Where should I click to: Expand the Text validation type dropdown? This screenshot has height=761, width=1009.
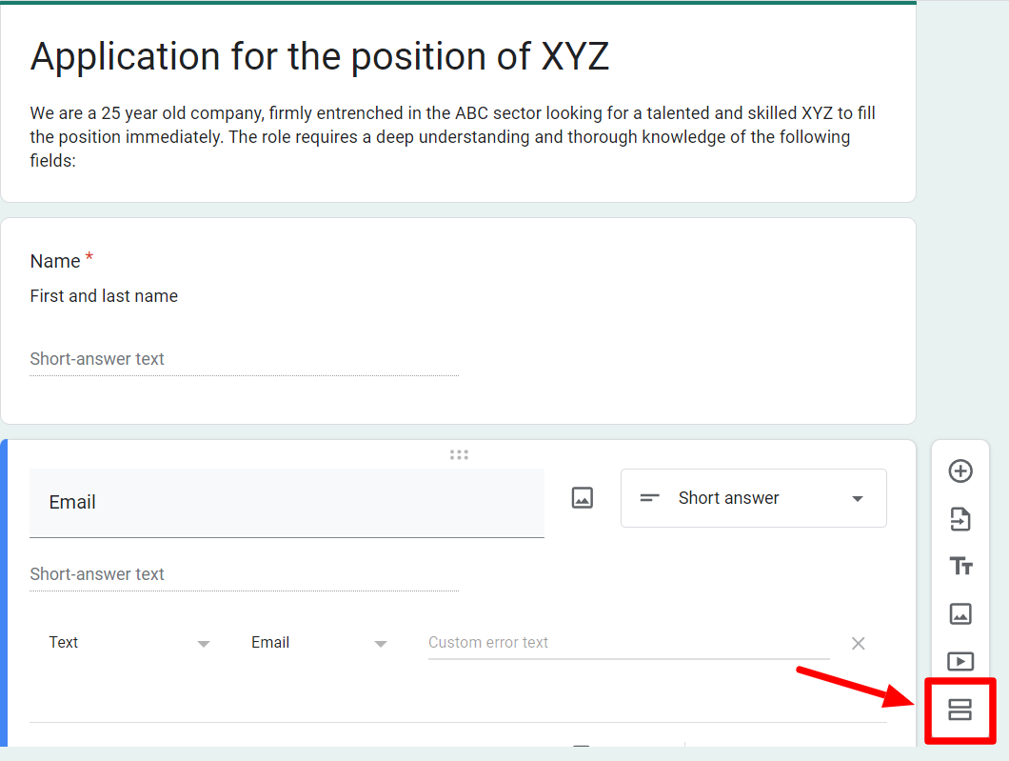[x=129, y=643]
